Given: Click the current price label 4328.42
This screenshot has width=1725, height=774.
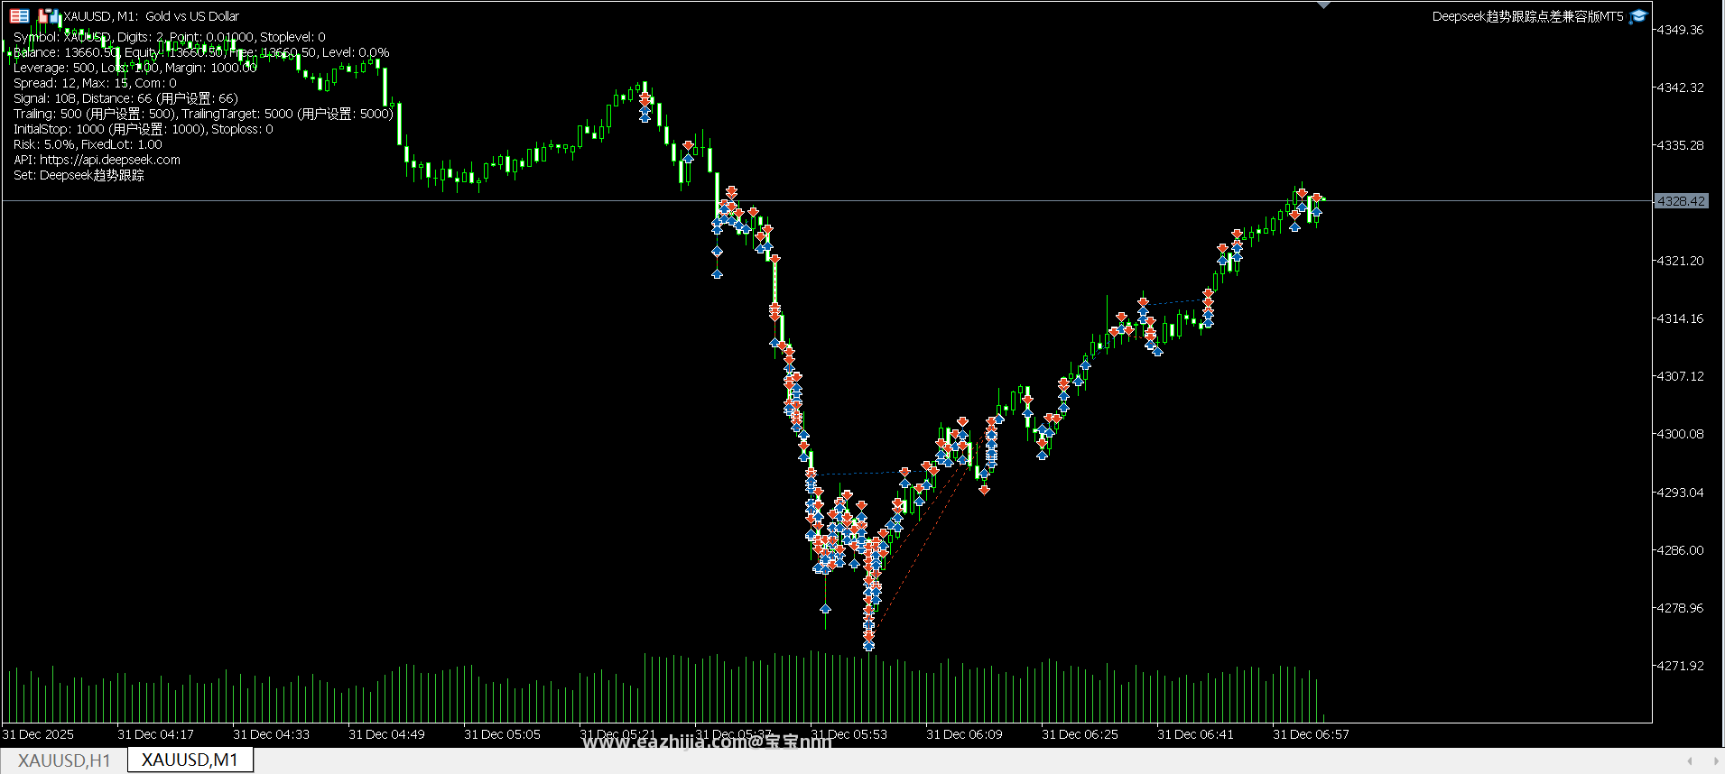Looking at the screenshot, I should pyautogui.click(x=1681, y=201).
